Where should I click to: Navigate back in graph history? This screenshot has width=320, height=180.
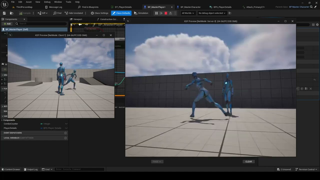coord(80,24)
